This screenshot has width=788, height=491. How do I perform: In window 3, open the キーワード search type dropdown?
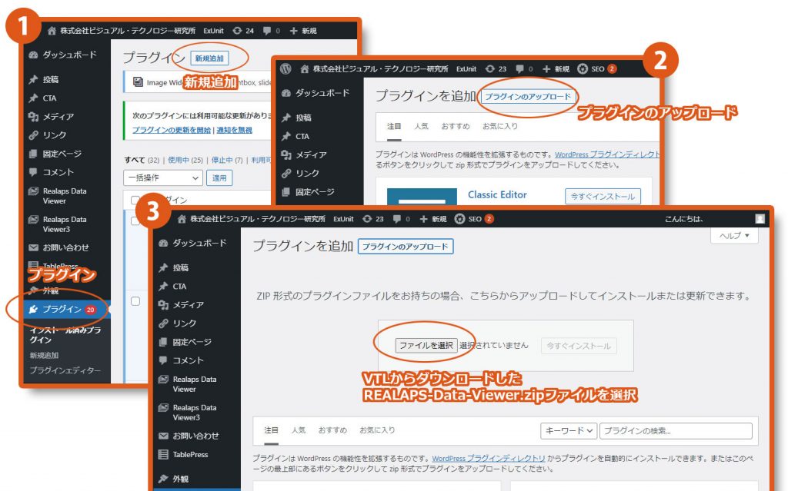[569, 431]
